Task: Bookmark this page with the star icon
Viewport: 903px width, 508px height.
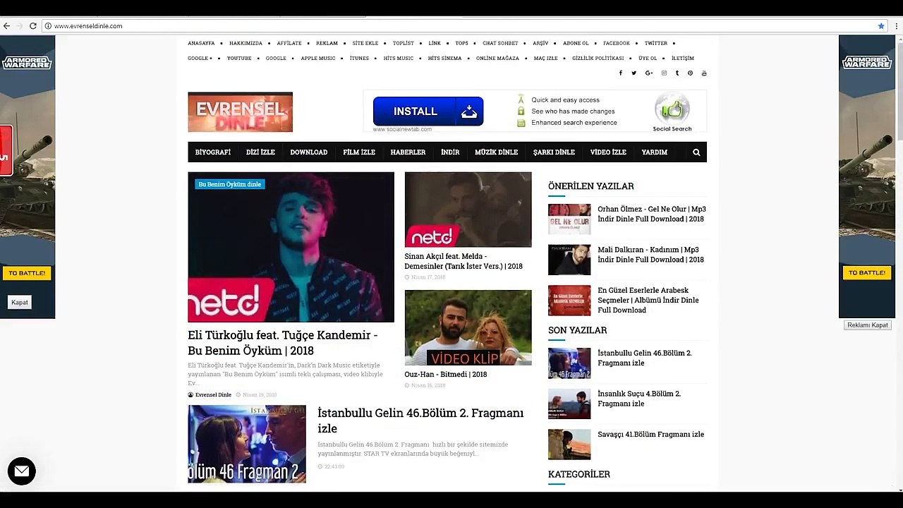Action: click(881, 26)
